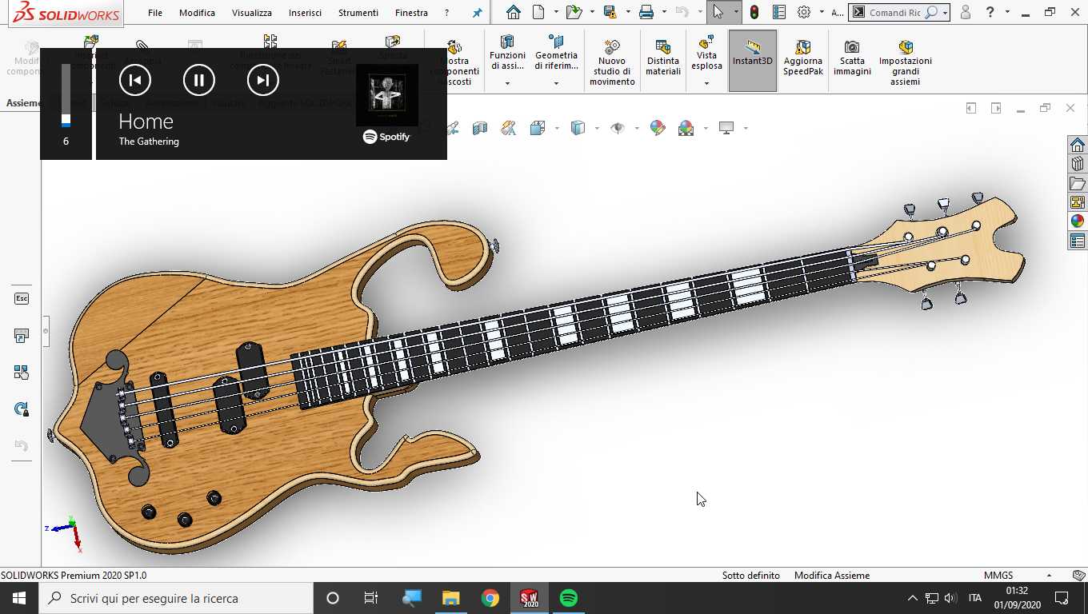
Task: Save the current assembly
Action: (x=610, y=12)
